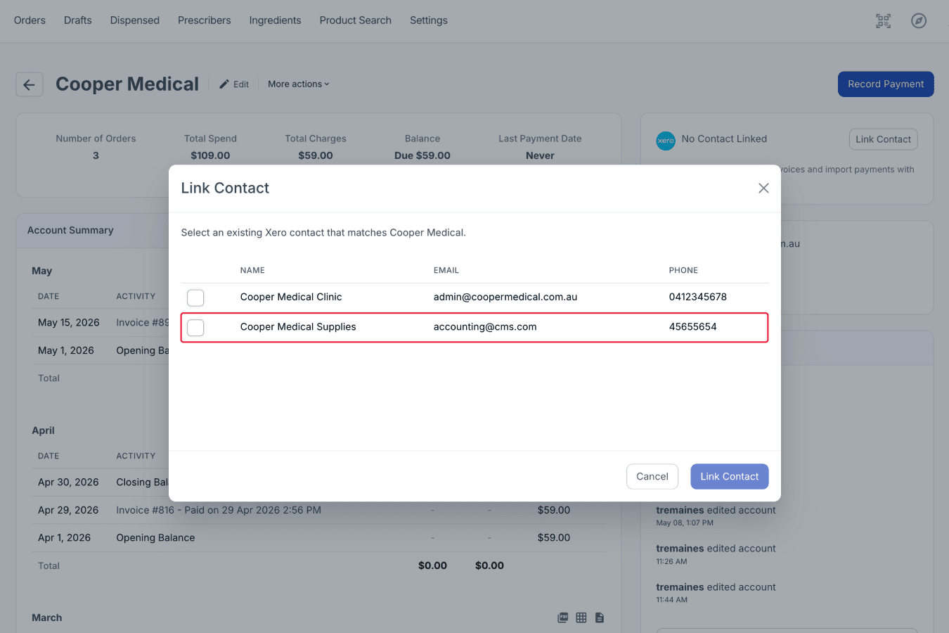949x633 pixels.
Task: Click the Balance Due $59.00 value
Action: click(x=422, y=155)
